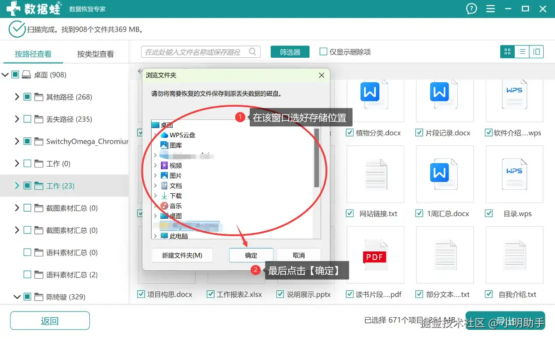
Task: Uncheck the 植物分类.docx file checkbox
Action: click(x=350, y=133)
